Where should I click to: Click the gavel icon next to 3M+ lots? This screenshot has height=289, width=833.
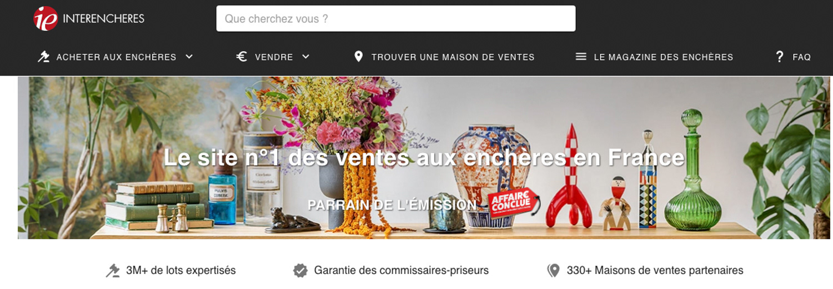113,271
